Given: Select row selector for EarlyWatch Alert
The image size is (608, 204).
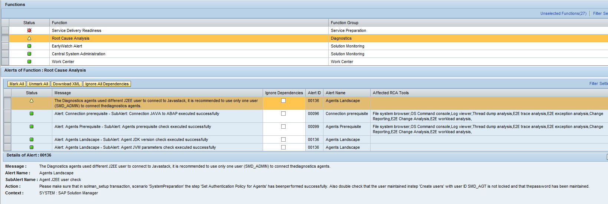Looking at the screenshot, I should [5, 46].
